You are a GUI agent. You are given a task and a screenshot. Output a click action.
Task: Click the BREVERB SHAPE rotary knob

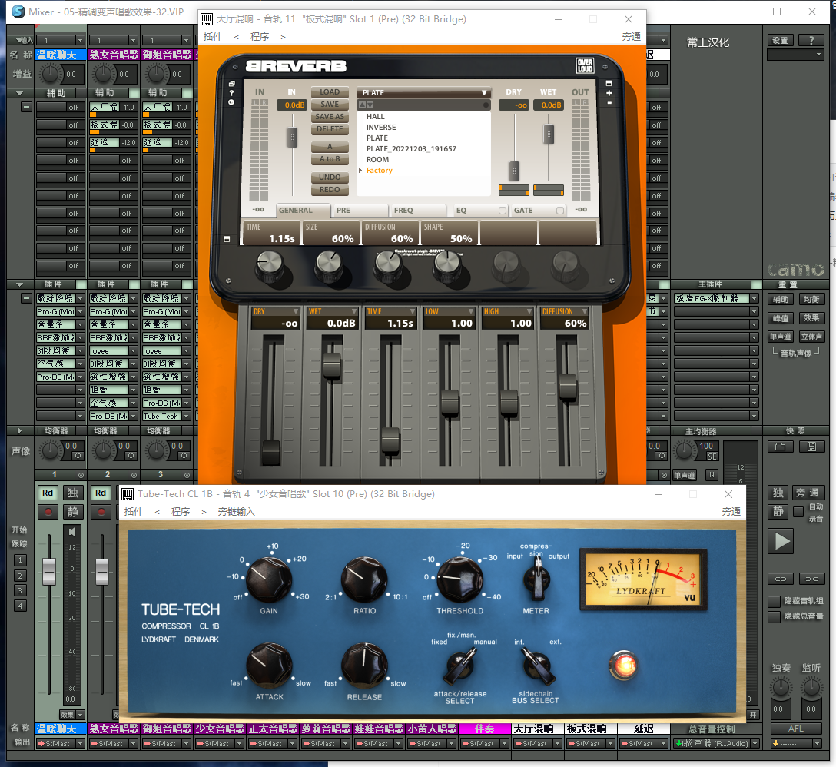(446, 264)
